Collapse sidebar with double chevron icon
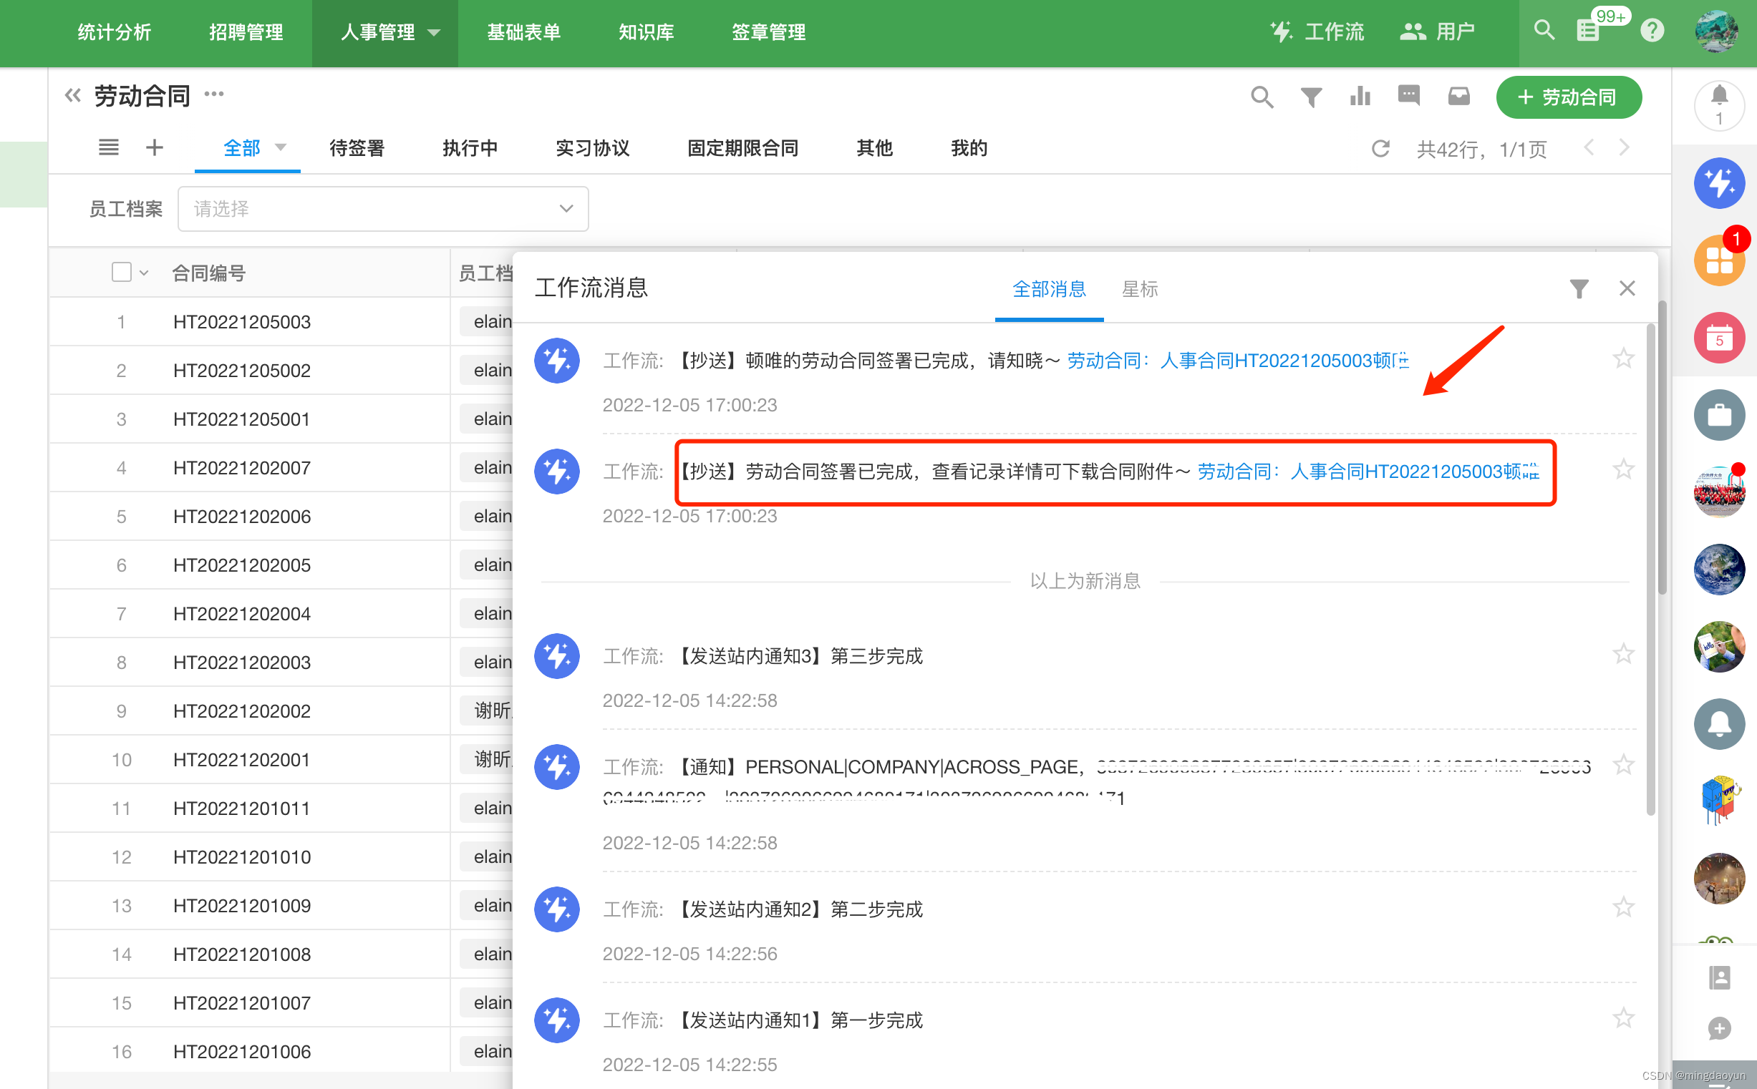Screen dimensions: 1757x1089 pos(72,95)
